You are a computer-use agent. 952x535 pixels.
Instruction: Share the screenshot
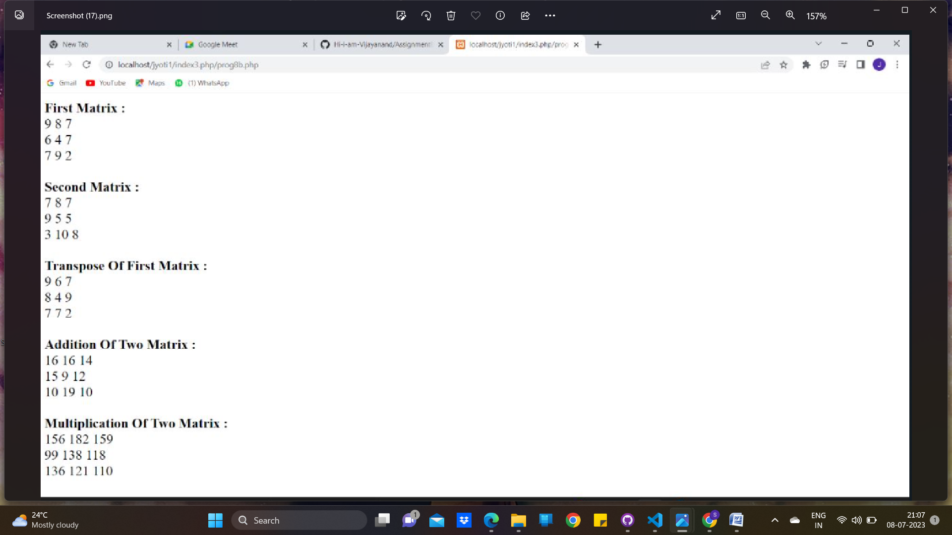pos(525,15)
